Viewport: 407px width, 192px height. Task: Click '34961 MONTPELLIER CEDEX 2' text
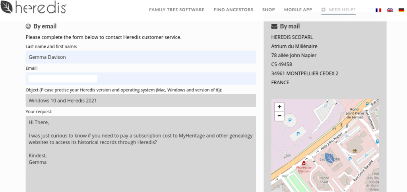305,74
